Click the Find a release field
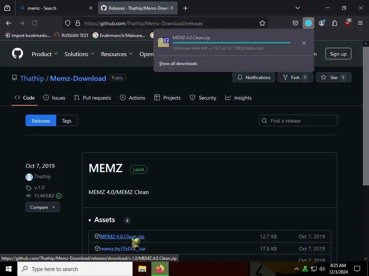The width and height of the screenshot is (369, 276). (298, 121)
